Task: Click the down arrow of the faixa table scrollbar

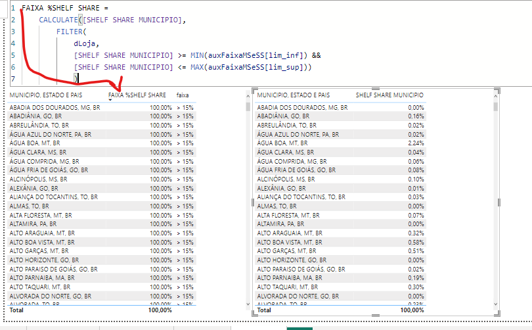Action: tap(248, 304)
